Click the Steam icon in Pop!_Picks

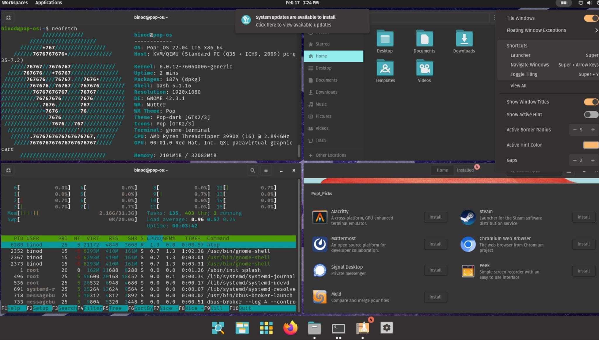[x=467, y=217]
